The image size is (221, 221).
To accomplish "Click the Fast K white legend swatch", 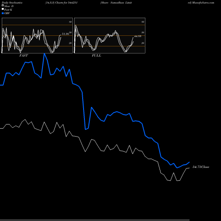I will click(x=3, y=9).
